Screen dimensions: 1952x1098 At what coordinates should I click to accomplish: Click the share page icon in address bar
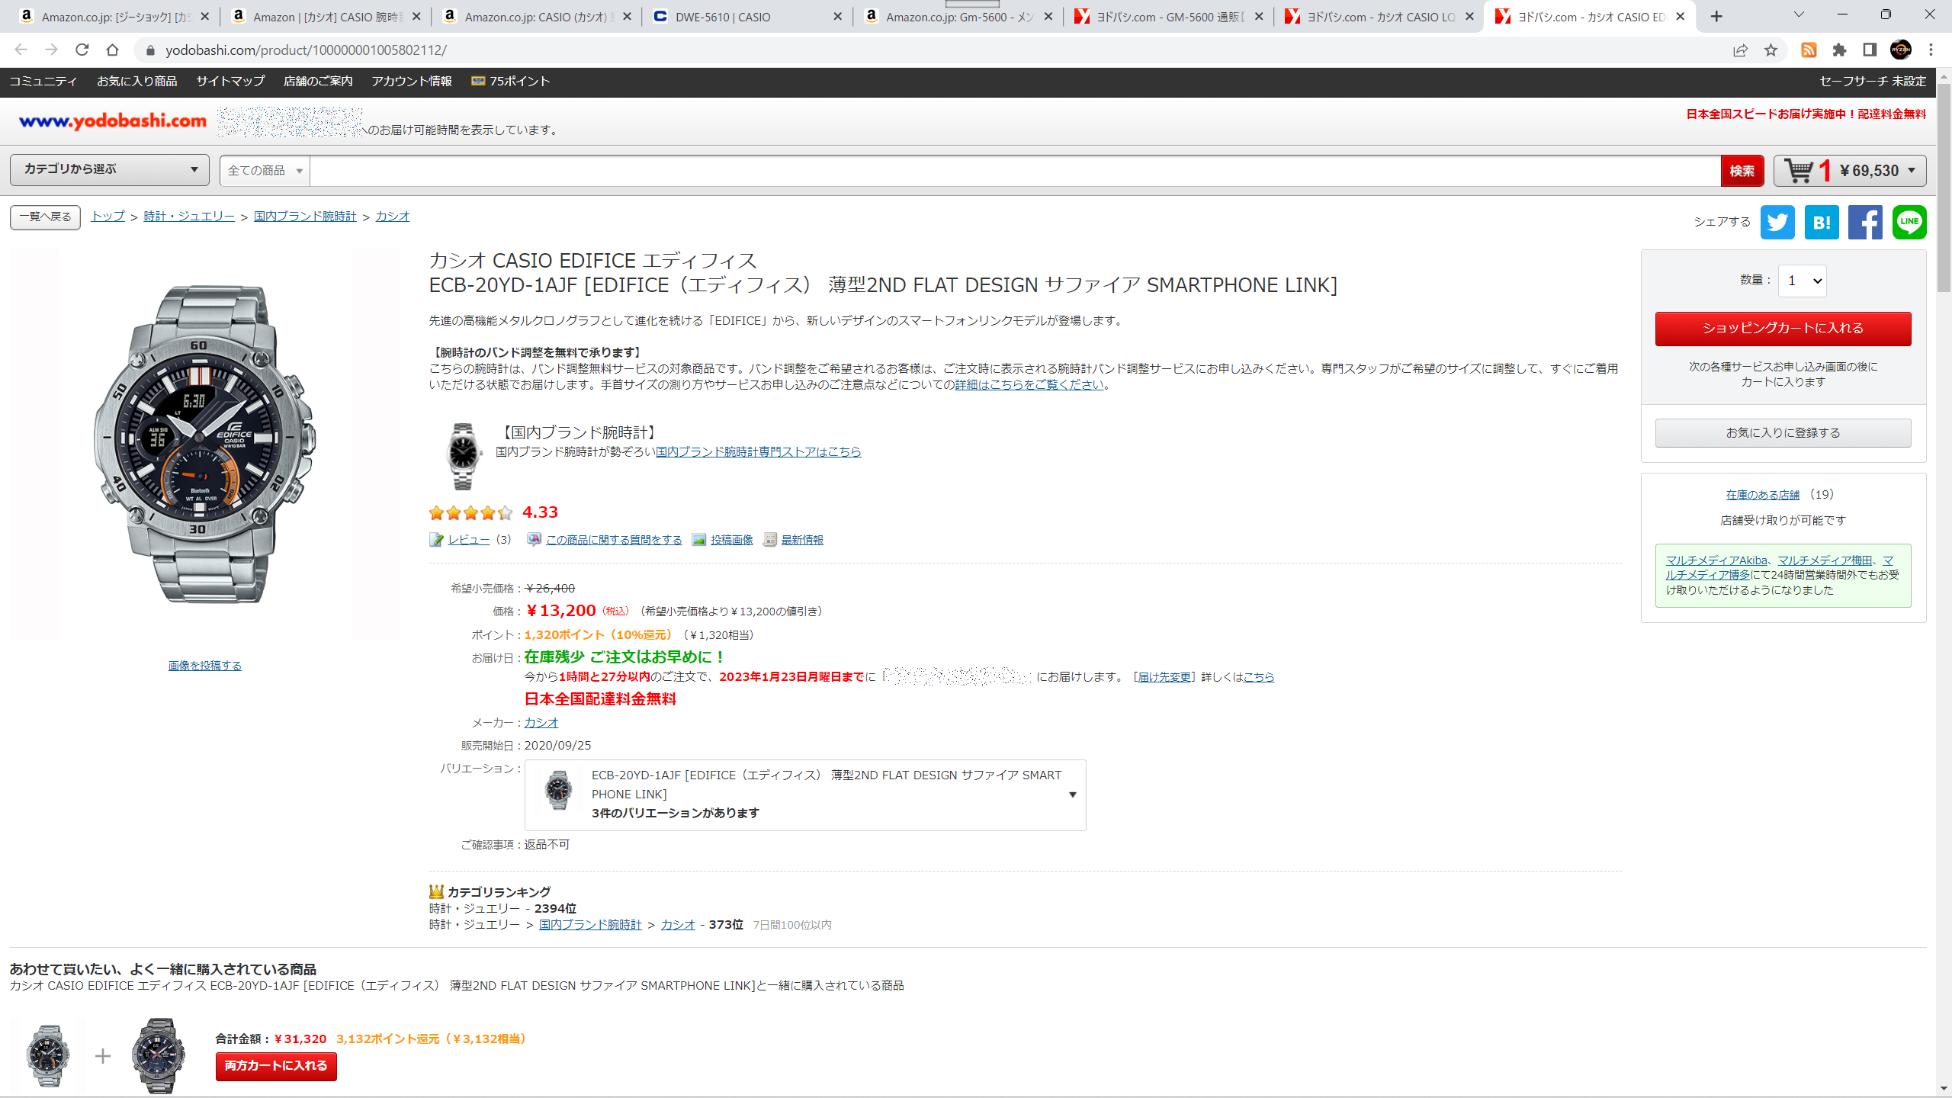[x=1740, y=50]
